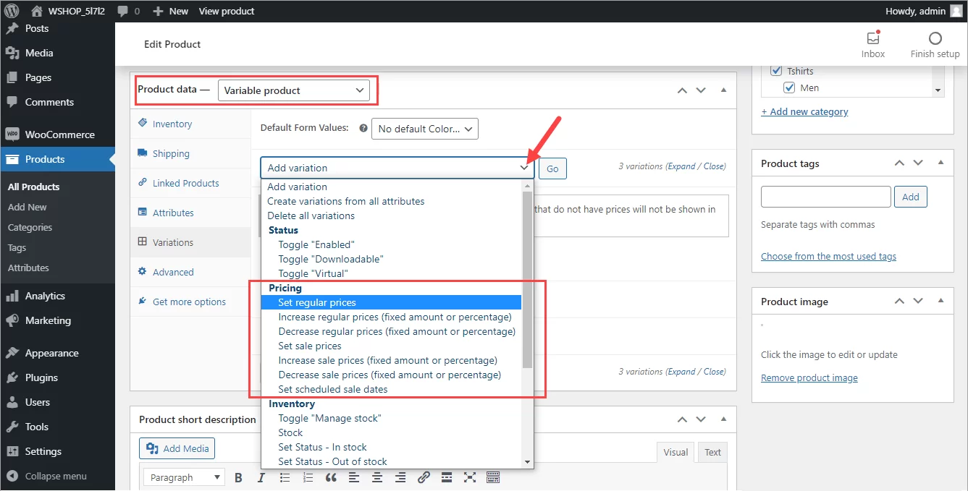Open the Inbox from the WooCommerce header
The height and width of the screenshot is (491, 968).
coord(872,43)
